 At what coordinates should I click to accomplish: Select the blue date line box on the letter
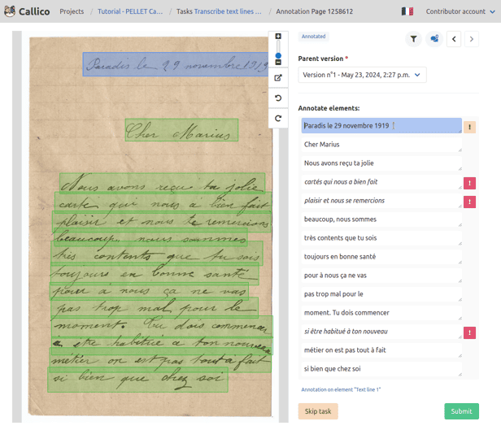click(175, 64)
